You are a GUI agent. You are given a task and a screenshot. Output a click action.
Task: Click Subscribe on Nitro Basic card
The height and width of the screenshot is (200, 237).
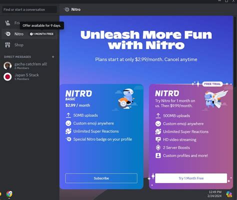101,178
